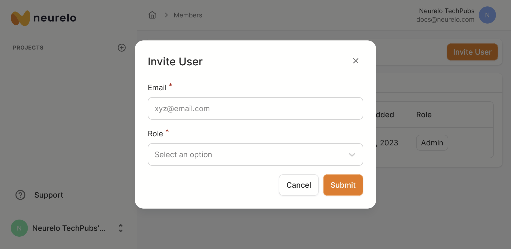Click the Neurelo TechPubs organization name
The height and width of the screenshot is (249, 511).
point(69,228)
